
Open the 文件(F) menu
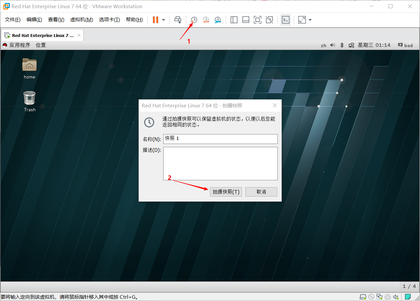tap(13, 20)
